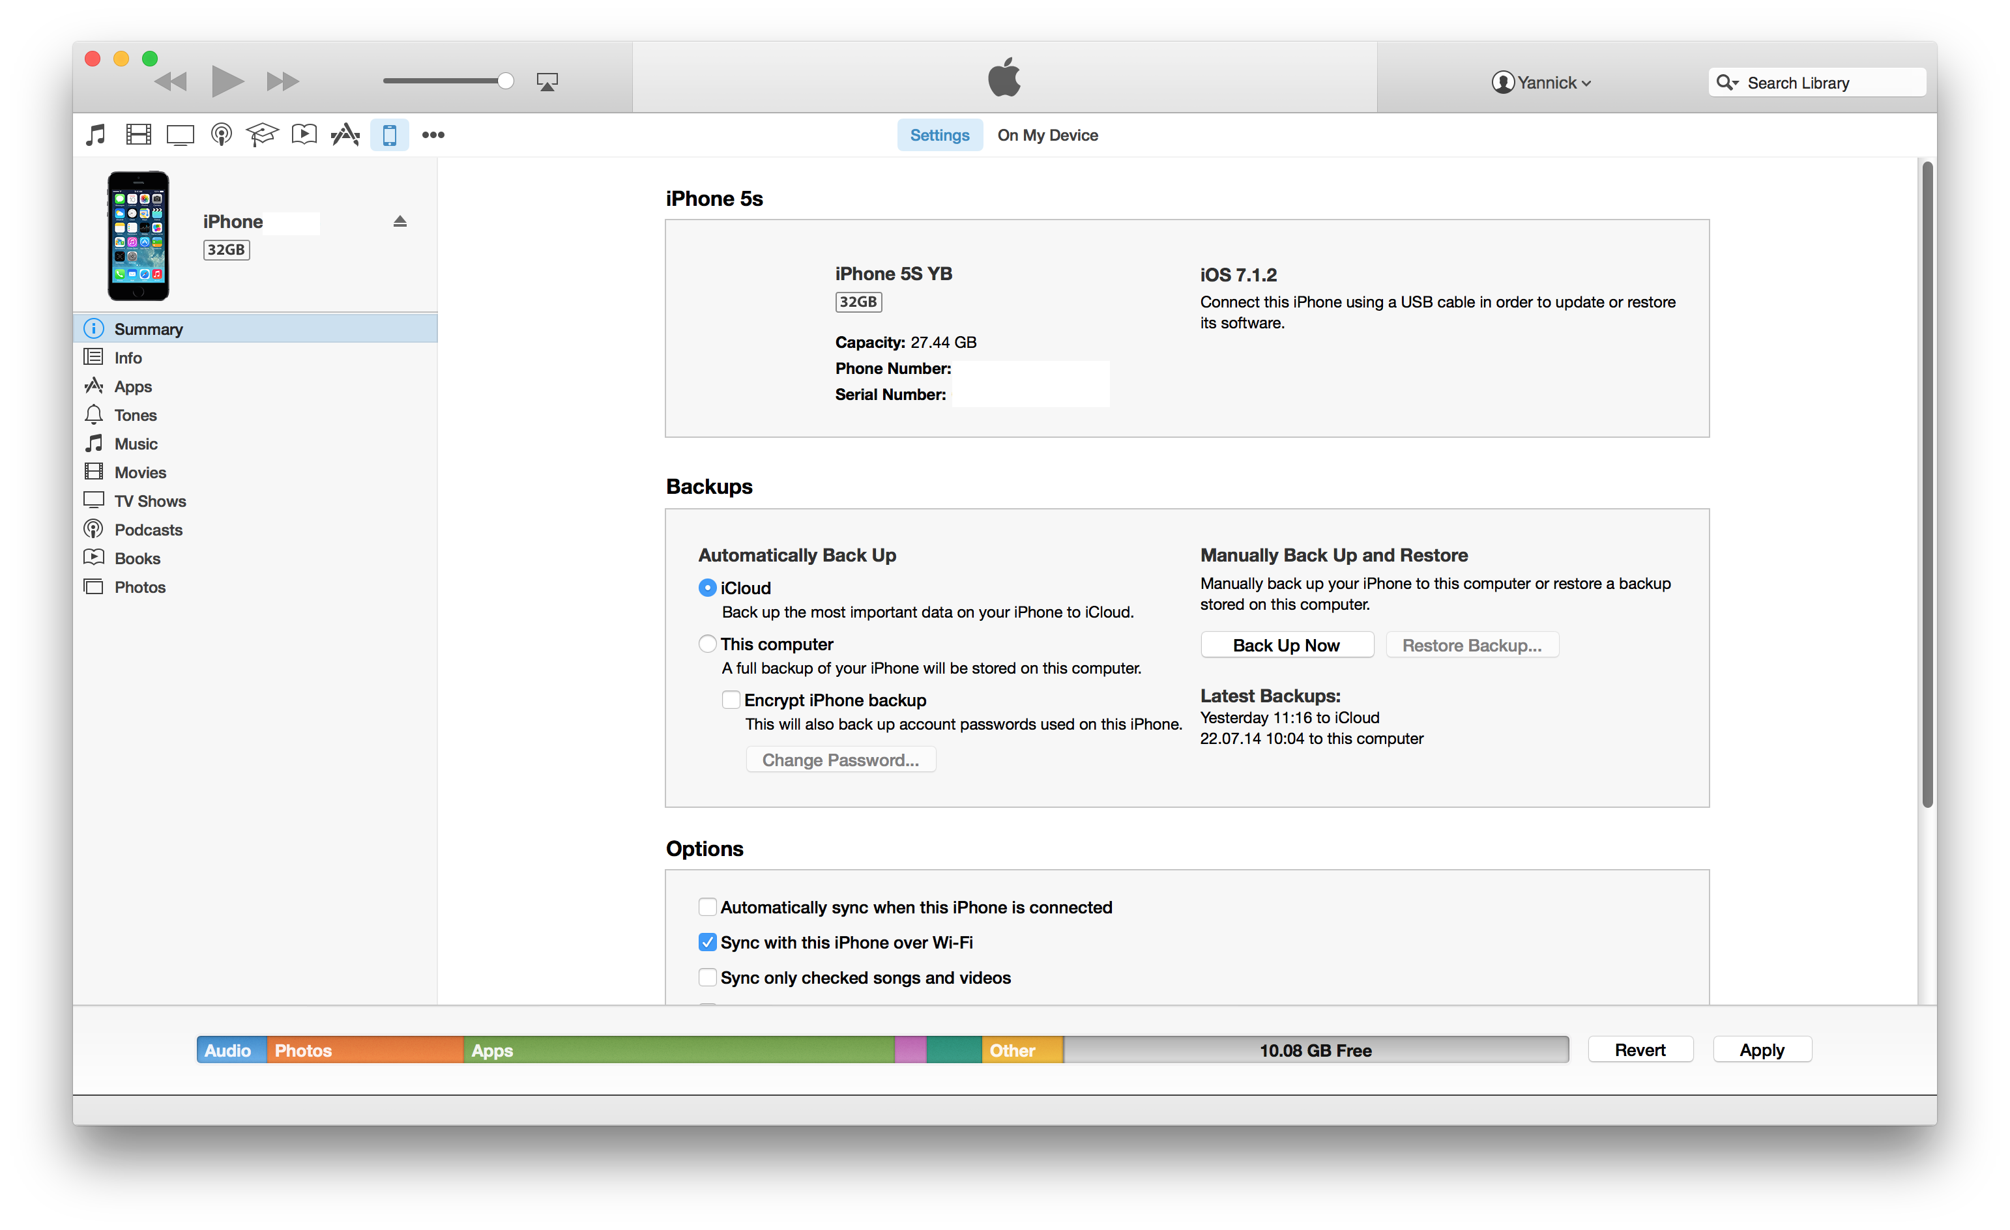This screenshot has height=1230, width=2010.
Task: Click the Revert button
Action: (x=1640, y=1050)
